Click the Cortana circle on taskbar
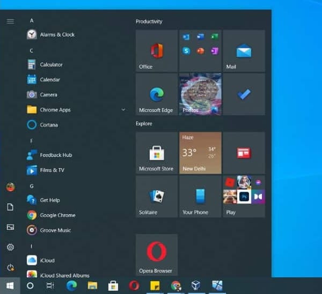Screen dimensions: 322x294 [30, 285]
